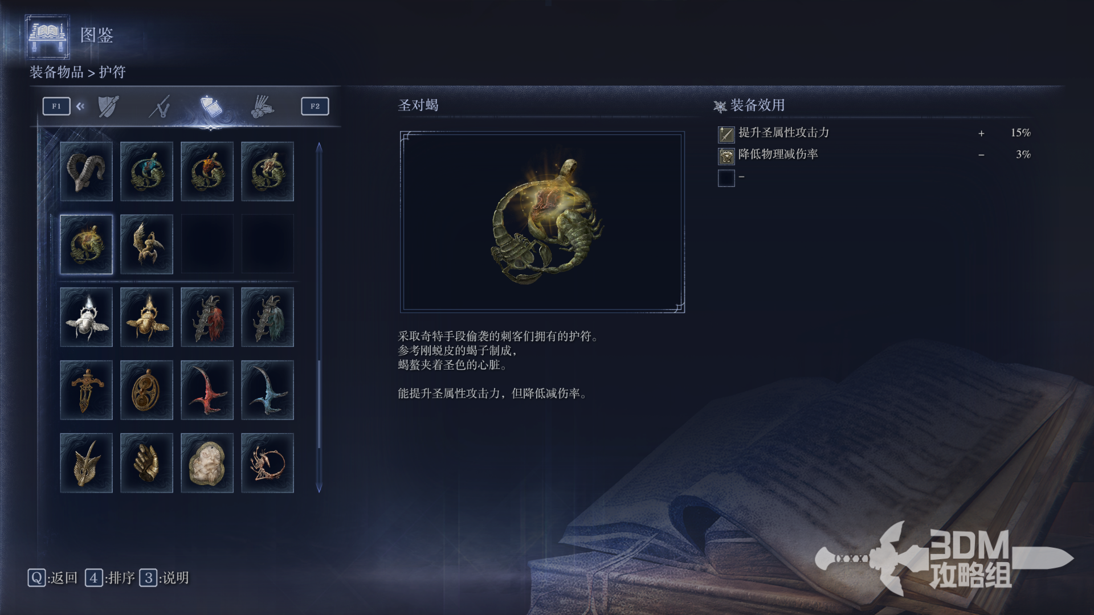1094x615 pixels.
Task: Switch to the shield and sword armament tab
Action: (x=108, y=106)
